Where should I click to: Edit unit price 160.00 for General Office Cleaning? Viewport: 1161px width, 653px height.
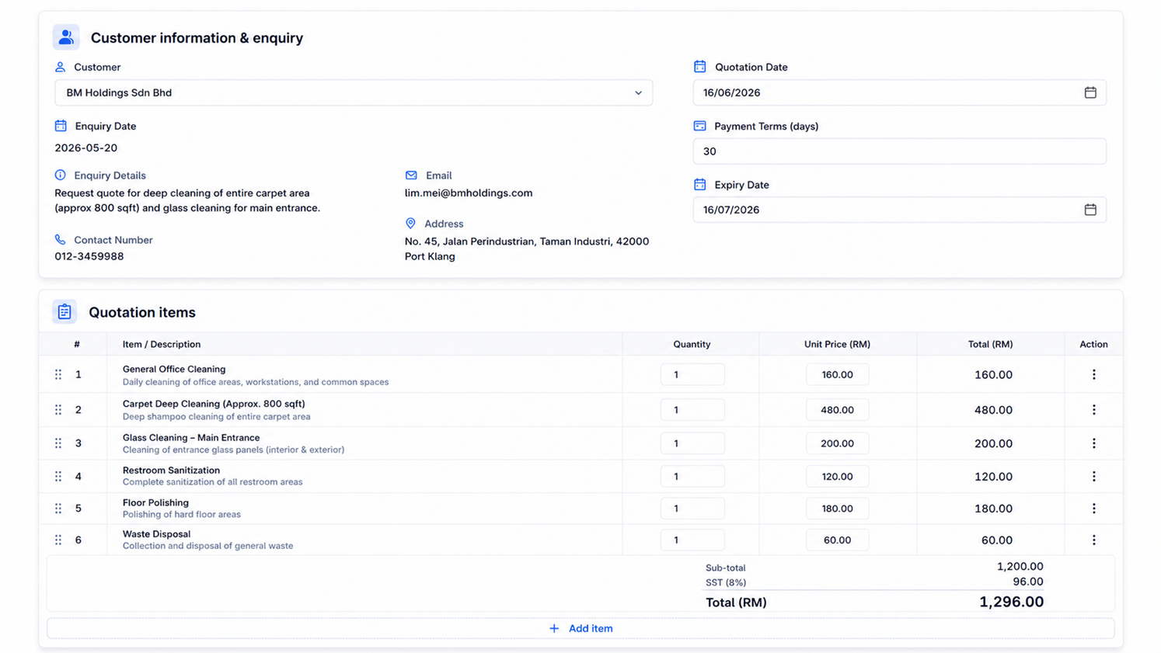tap(837, 374)
